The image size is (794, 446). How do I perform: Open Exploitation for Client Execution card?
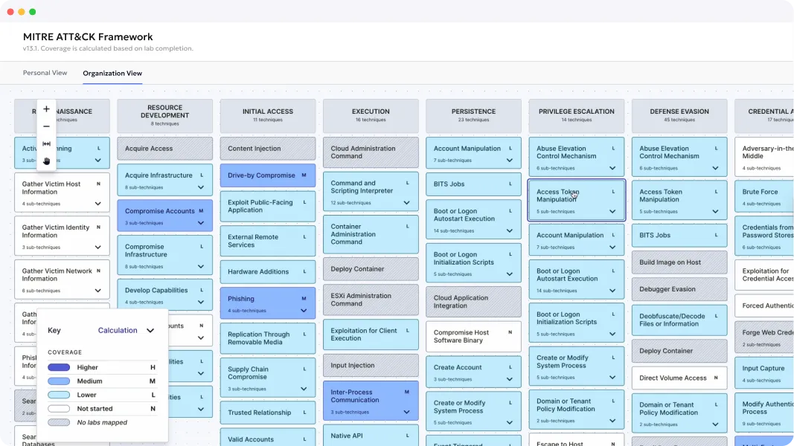pos(371,334)
